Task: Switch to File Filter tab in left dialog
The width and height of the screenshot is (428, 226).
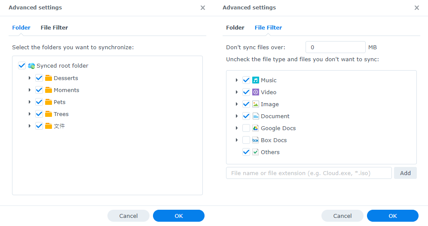Action: 54,28
